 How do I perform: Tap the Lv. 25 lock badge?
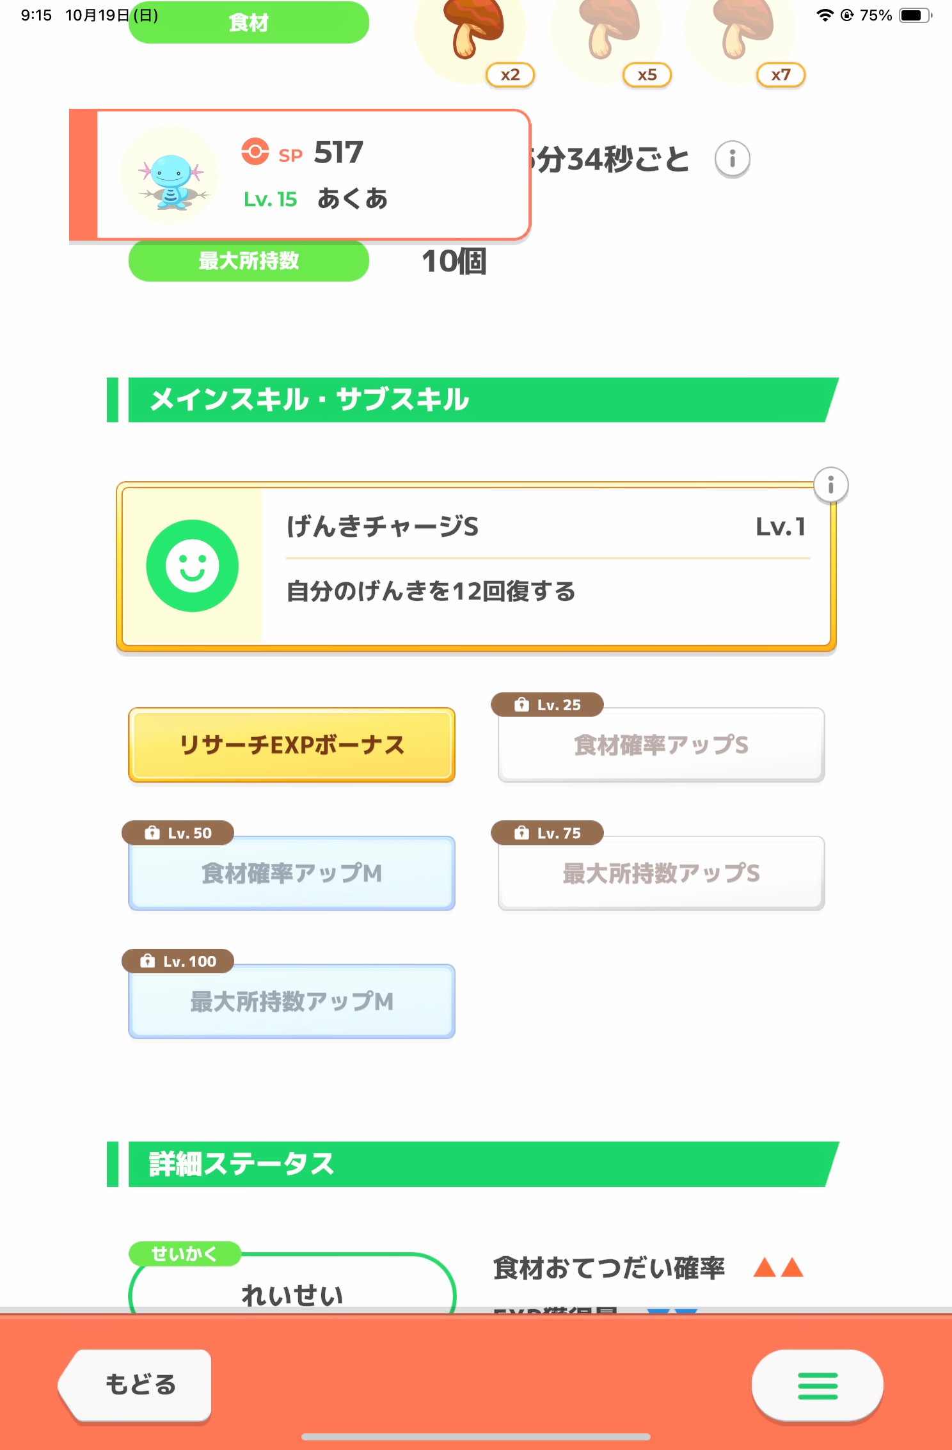point(548,705)
